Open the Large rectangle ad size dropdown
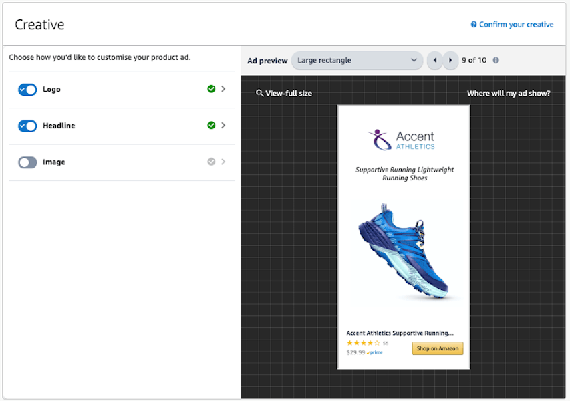The height and width of the screenshot is (401, 570). click(357, 60)
